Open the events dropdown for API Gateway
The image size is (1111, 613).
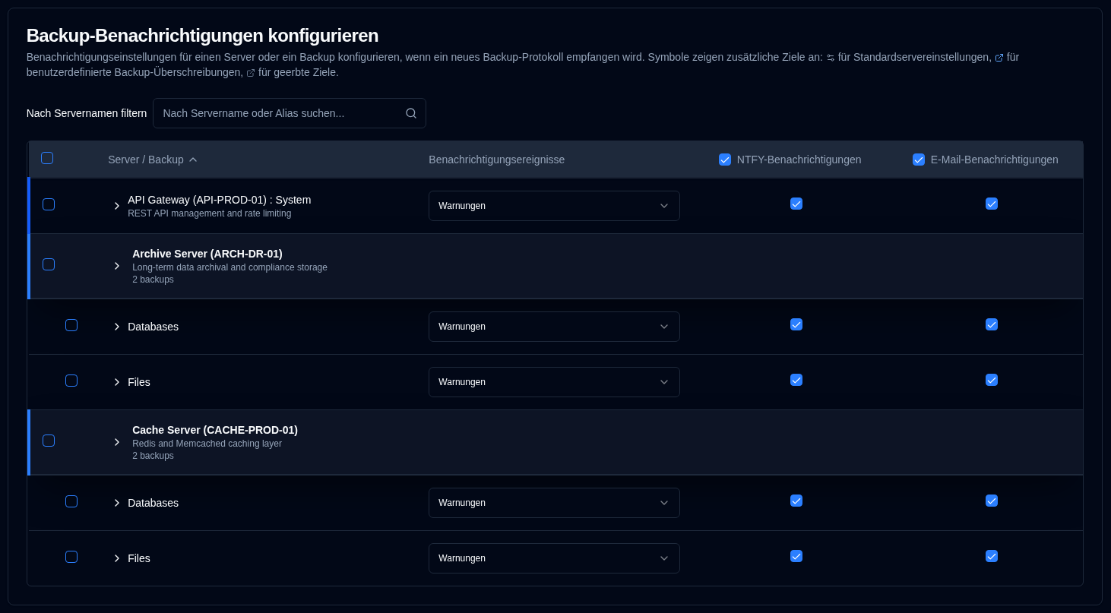[554, 206]
